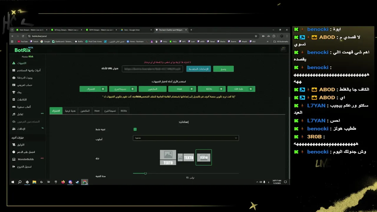Click the YouTube bookmark

(x=23, y=42)
